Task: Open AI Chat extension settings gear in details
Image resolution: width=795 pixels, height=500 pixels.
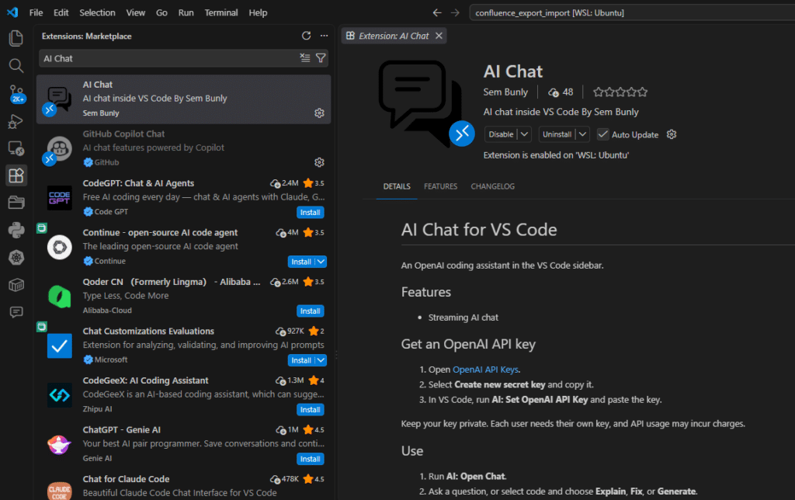Action: point(672,134)
